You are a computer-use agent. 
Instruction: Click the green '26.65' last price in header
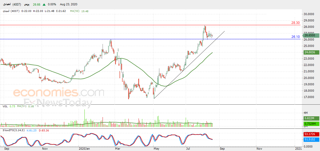click(37, 5)
